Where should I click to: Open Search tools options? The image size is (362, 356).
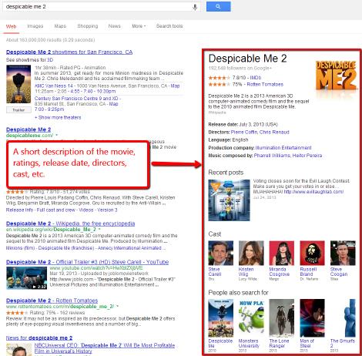(169, 26)
